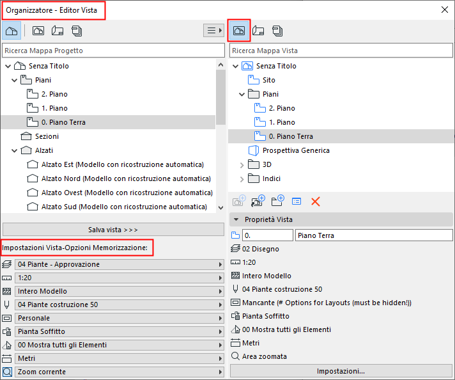Expand 3D folder in View Map
The height and width of the screenshot is (380, 455).
pos(242,164)
